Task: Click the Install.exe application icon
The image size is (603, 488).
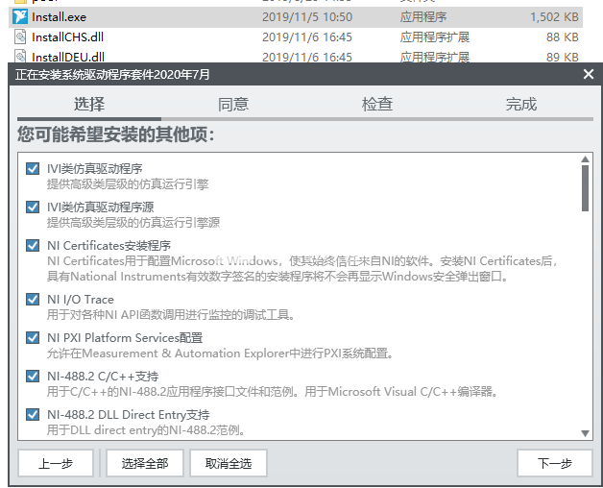Action: pos(19,17)
